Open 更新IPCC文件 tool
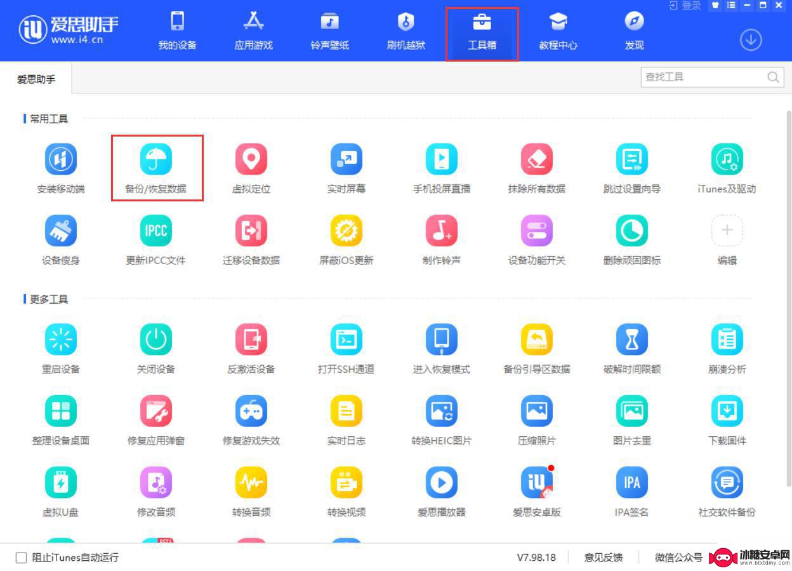The height and width of the screenshot is (571, 792). [156, 231]
